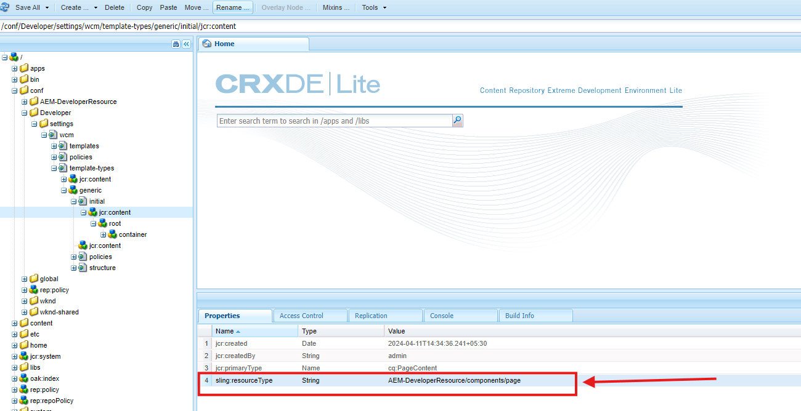Collapse the Developer folder node
Viewport: 801px width, 411px height.
pyautogui.click(x=25, y=113)
